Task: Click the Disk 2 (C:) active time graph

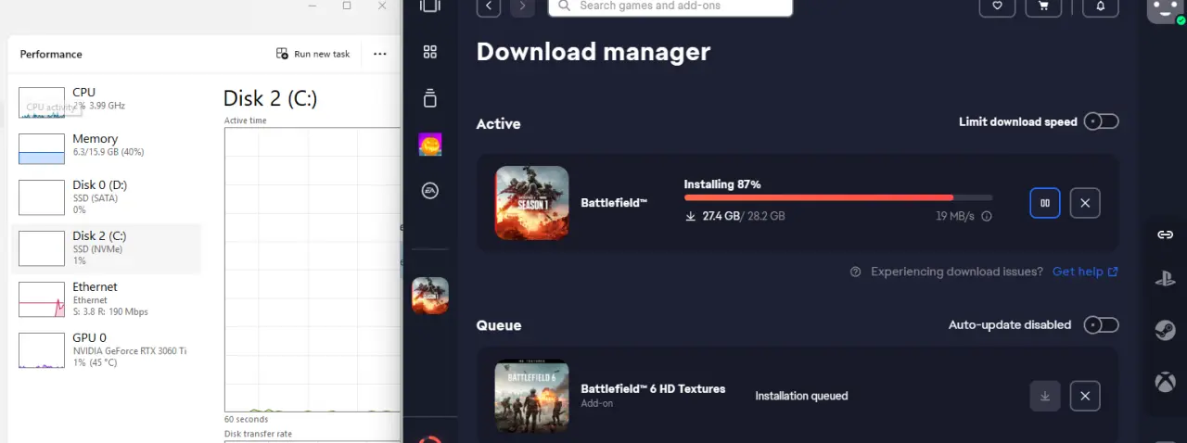Action: coord(313,270)
